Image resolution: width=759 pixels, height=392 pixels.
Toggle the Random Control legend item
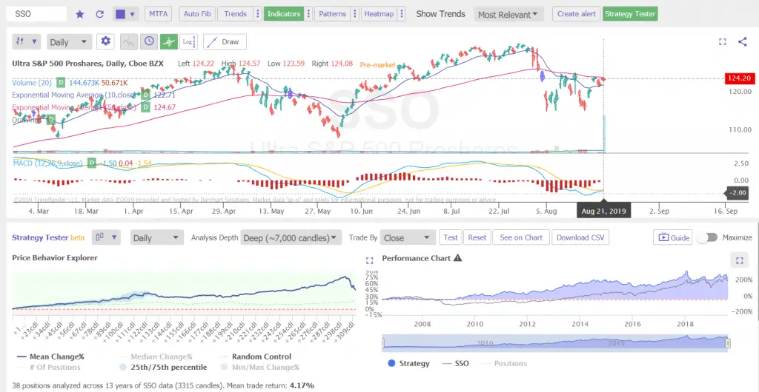coord(255,356)
